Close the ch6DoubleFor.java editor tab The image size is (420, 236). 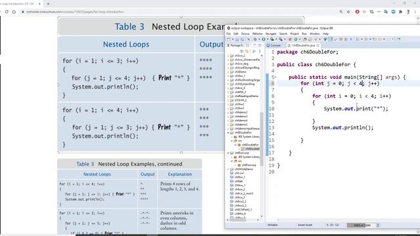tap(318, 45)
